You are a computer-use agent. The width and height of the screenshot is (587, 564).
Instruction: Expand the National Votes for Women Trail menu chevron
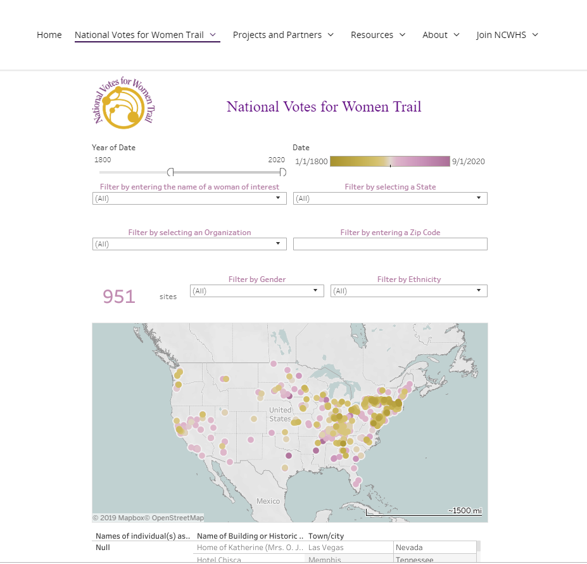point(213,35)
